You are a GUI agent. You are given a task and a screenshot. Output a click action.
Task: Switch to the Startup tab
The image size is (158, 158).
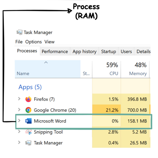click(109, 51)
